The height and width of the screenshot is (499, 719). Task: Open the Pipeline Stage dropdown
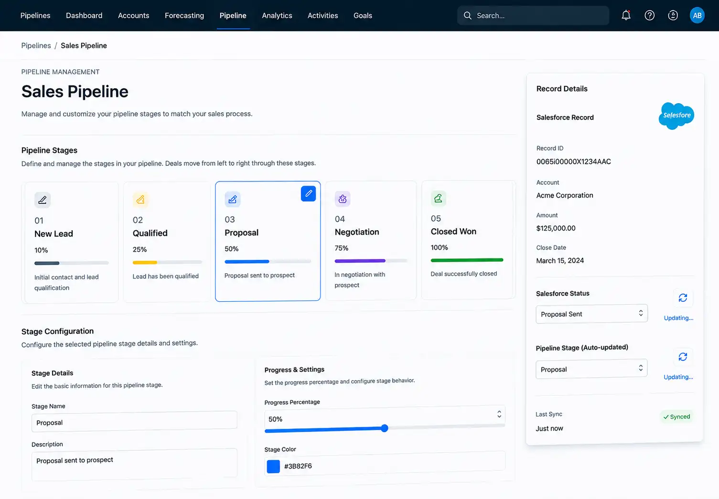pyautogui.click(x=591, y=369)
